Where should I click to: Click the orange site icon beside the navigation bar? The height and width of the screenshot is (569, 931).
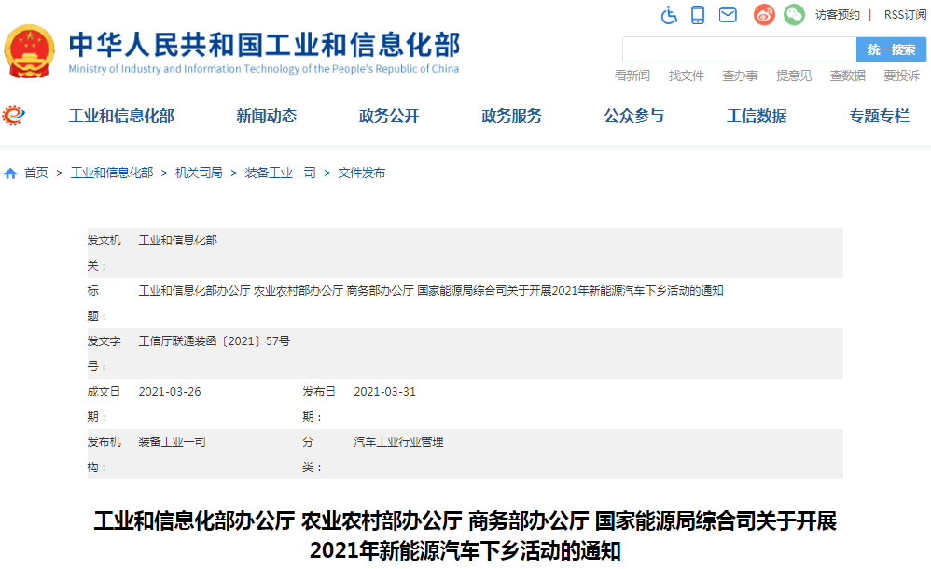pos(11,117)
